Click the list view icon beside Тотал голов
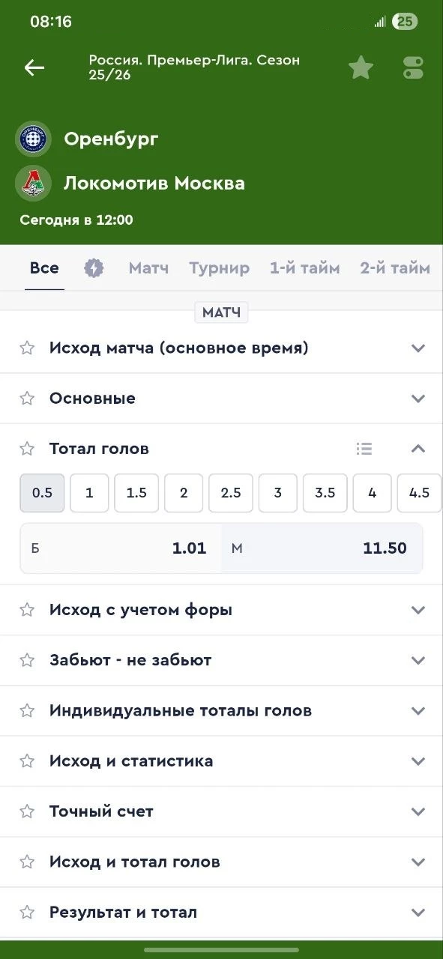 pos(364,448)
